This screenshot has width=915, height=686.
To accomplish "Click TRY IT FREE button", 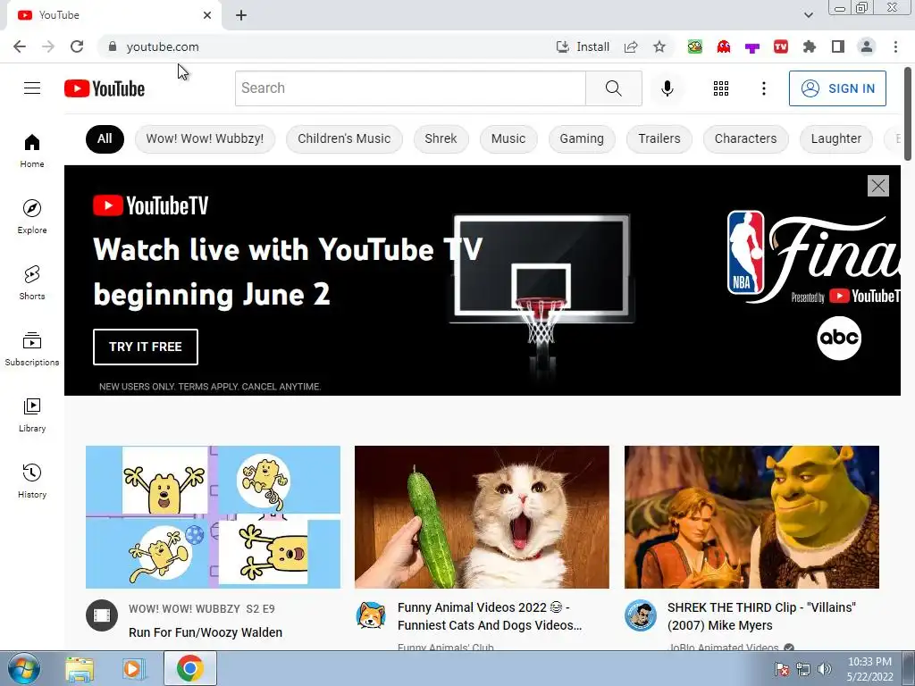I will pyautogui.click(x=146, y=347).
